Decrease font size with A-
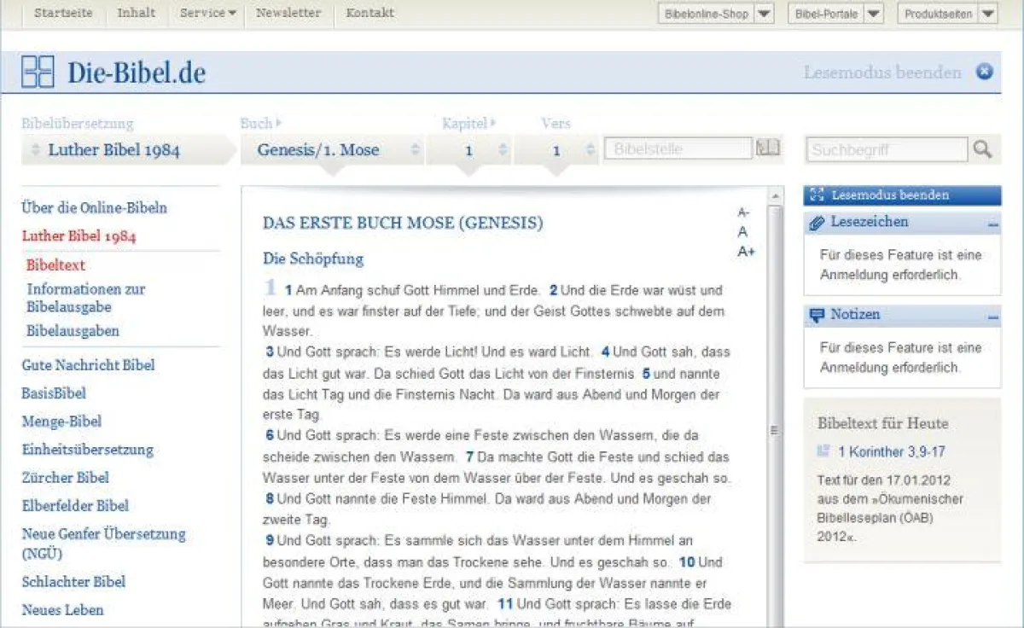 743,212
